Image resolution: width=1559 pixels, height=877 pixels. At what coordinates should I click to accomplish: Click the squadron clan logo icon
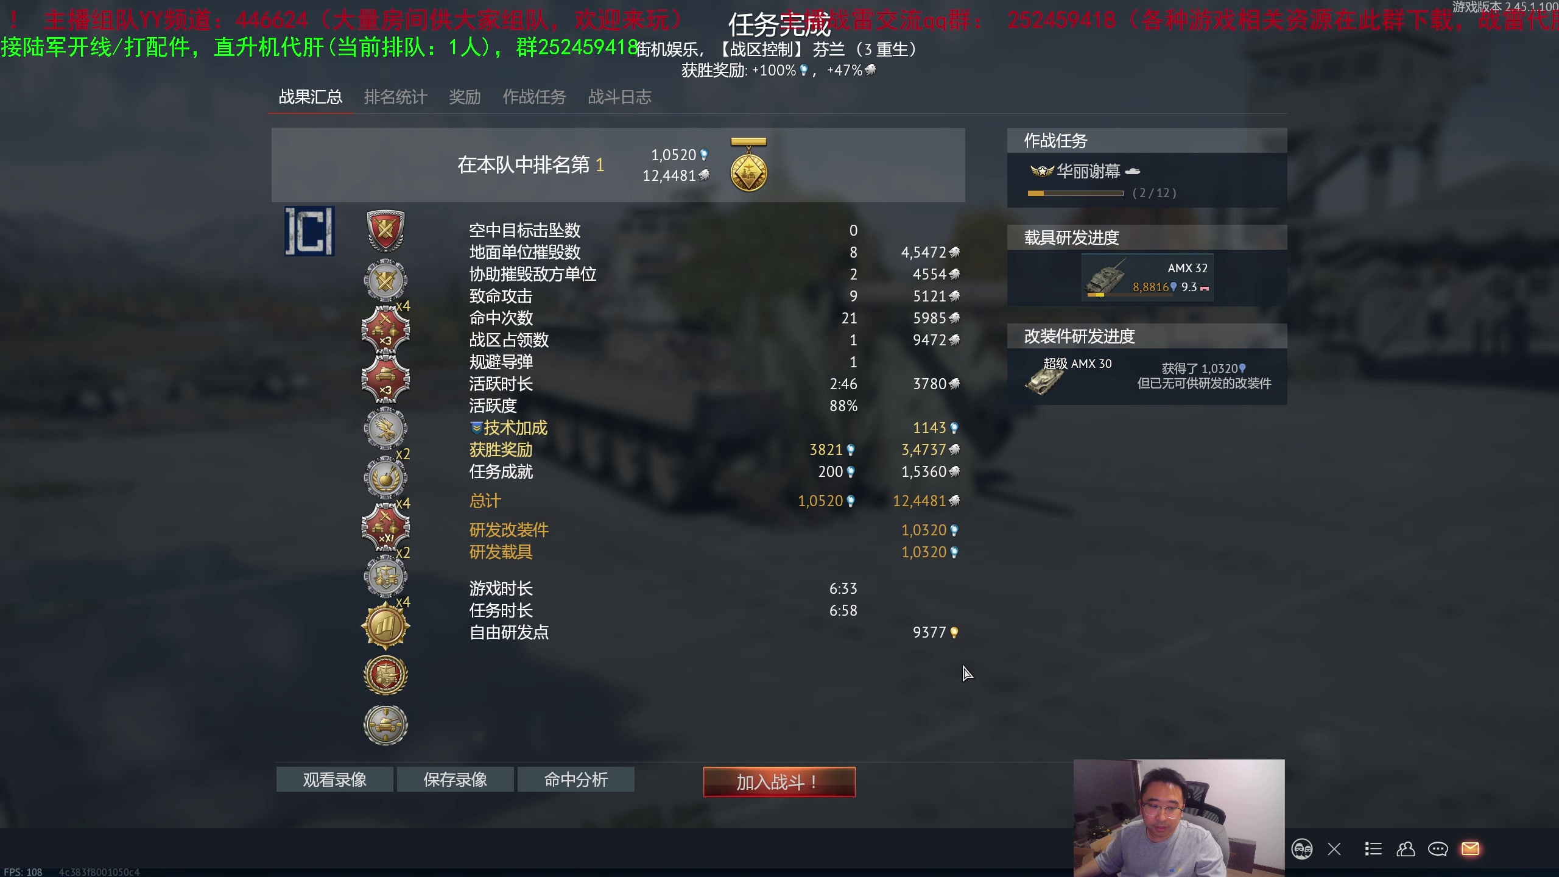309,231
